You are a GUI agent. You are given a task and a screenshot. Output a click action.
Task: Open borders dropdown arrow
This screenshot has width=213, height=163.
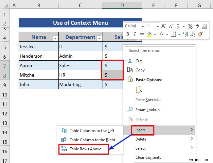(179, 34)
